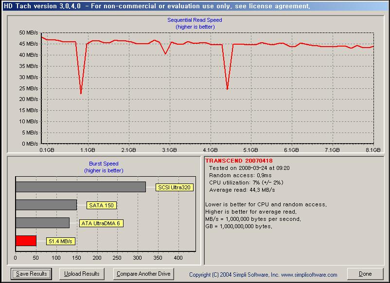Click the 51.4 MB/s burst result label
This screenshot has height=283, width=390.
click(60, 241)
